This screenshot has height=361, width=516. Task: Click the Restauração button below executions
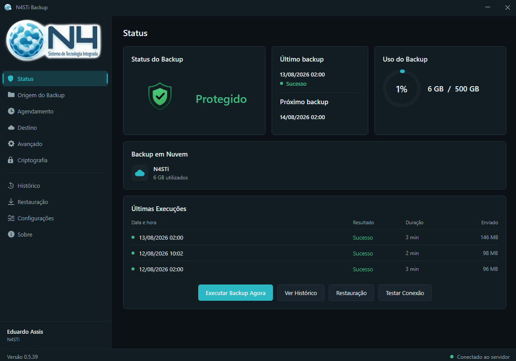pyautogui.click(x=352, y=293)
